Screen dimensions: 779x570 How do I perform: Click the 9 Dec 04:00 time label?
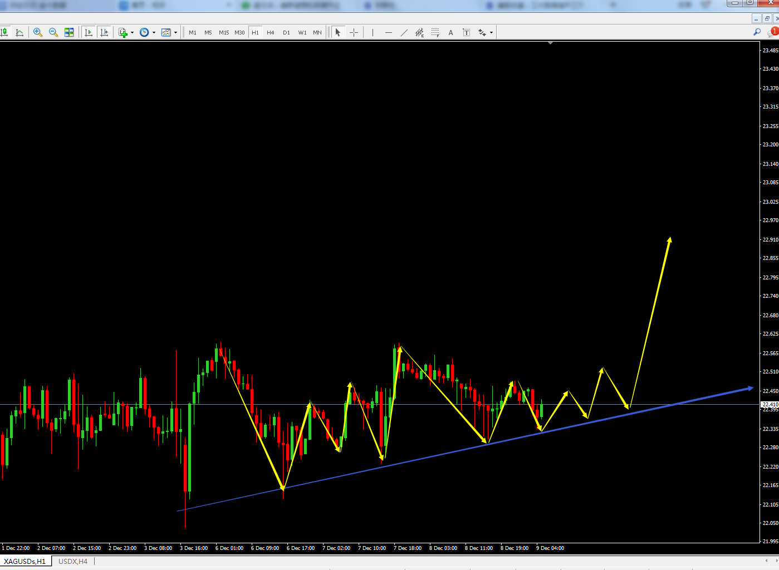550,548
